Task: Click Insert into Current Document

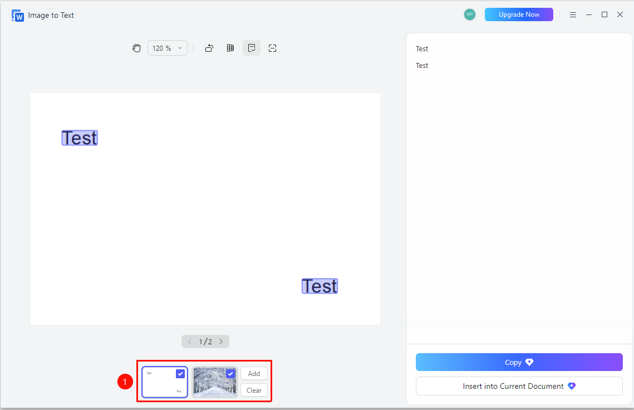Action: tap(519, 386)
